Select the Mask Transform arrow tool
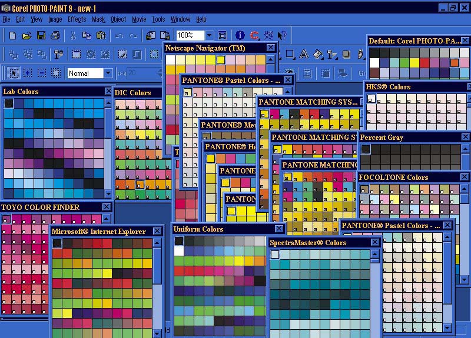Screen dimensions: 471x338 click(x=14, y=73)
